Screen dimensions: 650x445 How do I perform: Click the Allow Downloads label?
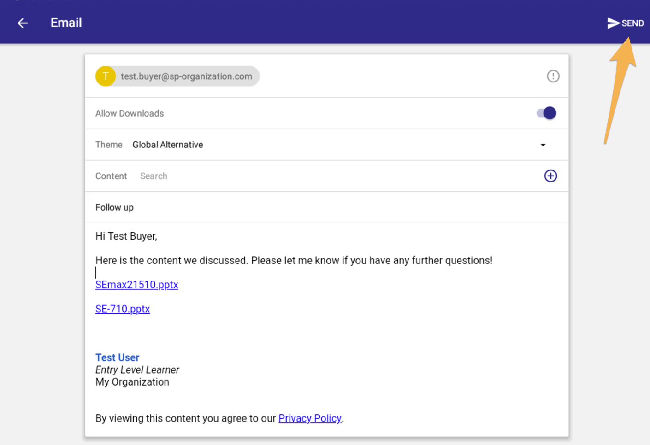(130, 113)
